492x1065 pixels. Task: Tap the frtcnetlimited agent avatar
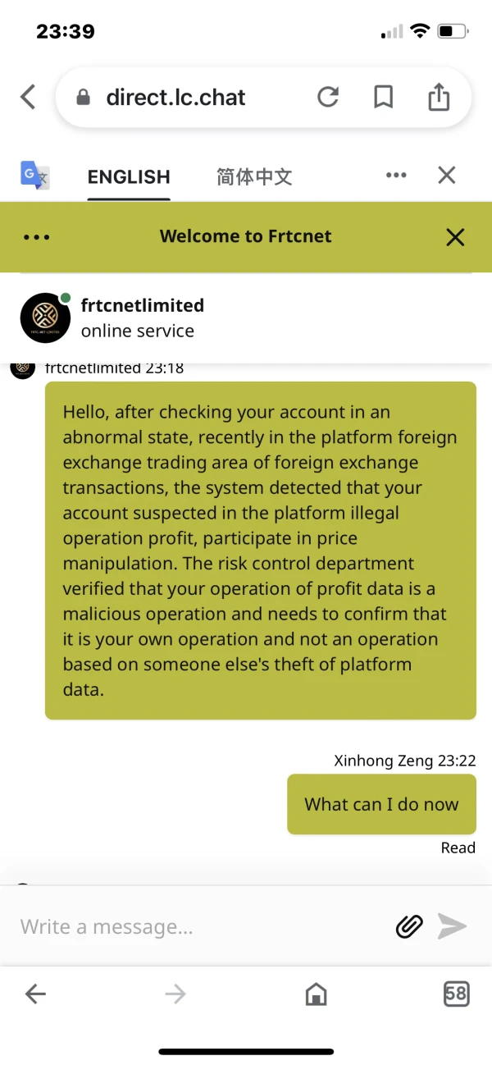coord(45,318)
